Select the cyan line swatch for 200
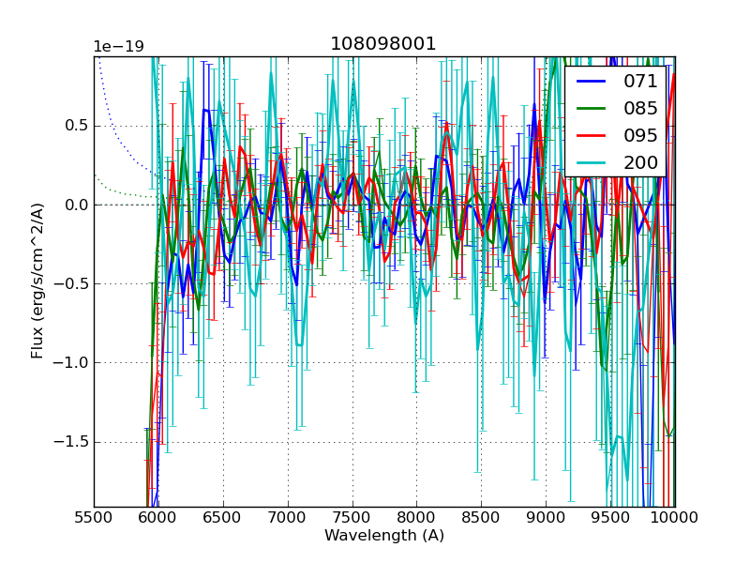This screenshot has width=750, height=563. [x=591, y=160]
